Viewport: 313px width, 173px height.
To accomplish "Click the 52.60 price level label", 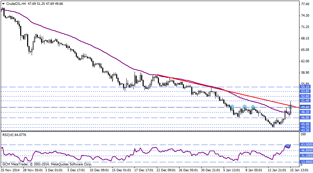I will (305, 96).
